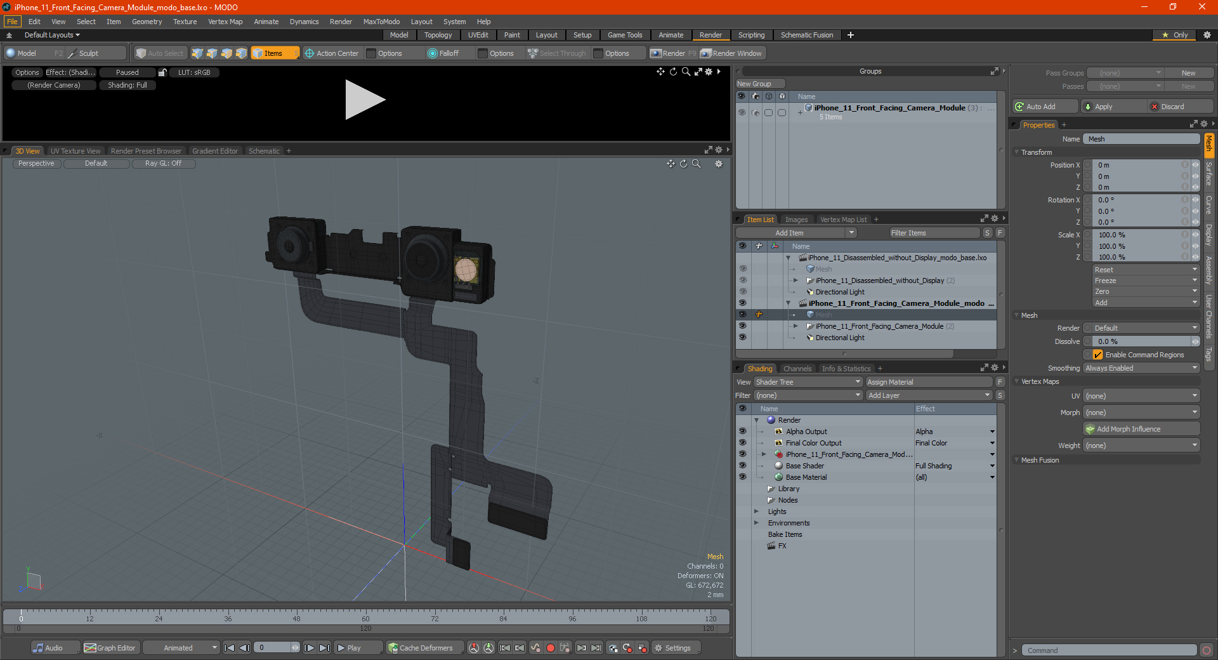Click the Play button on timeline
This screenshot has width=1218, height=660.
(358, 648)
